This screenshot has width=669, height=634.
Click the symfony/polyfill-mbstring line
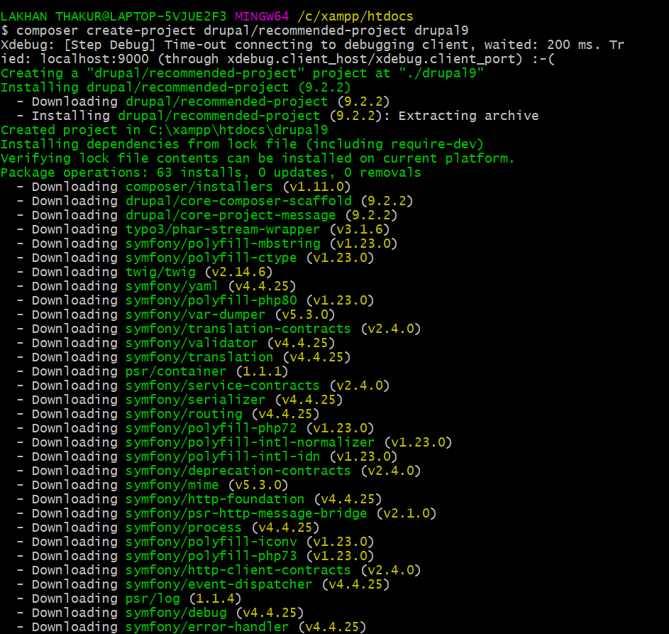pyautogui.click(x=207, y=244)
